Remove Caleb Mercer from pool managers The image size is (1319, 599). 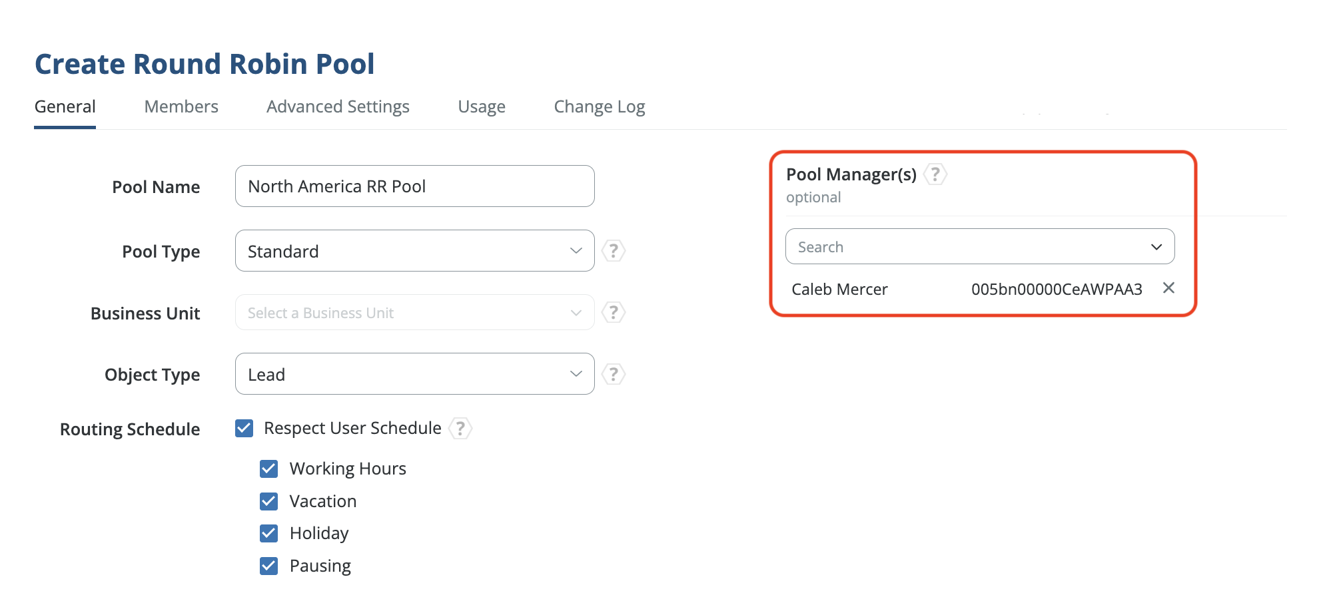(x=1168, y=288)
